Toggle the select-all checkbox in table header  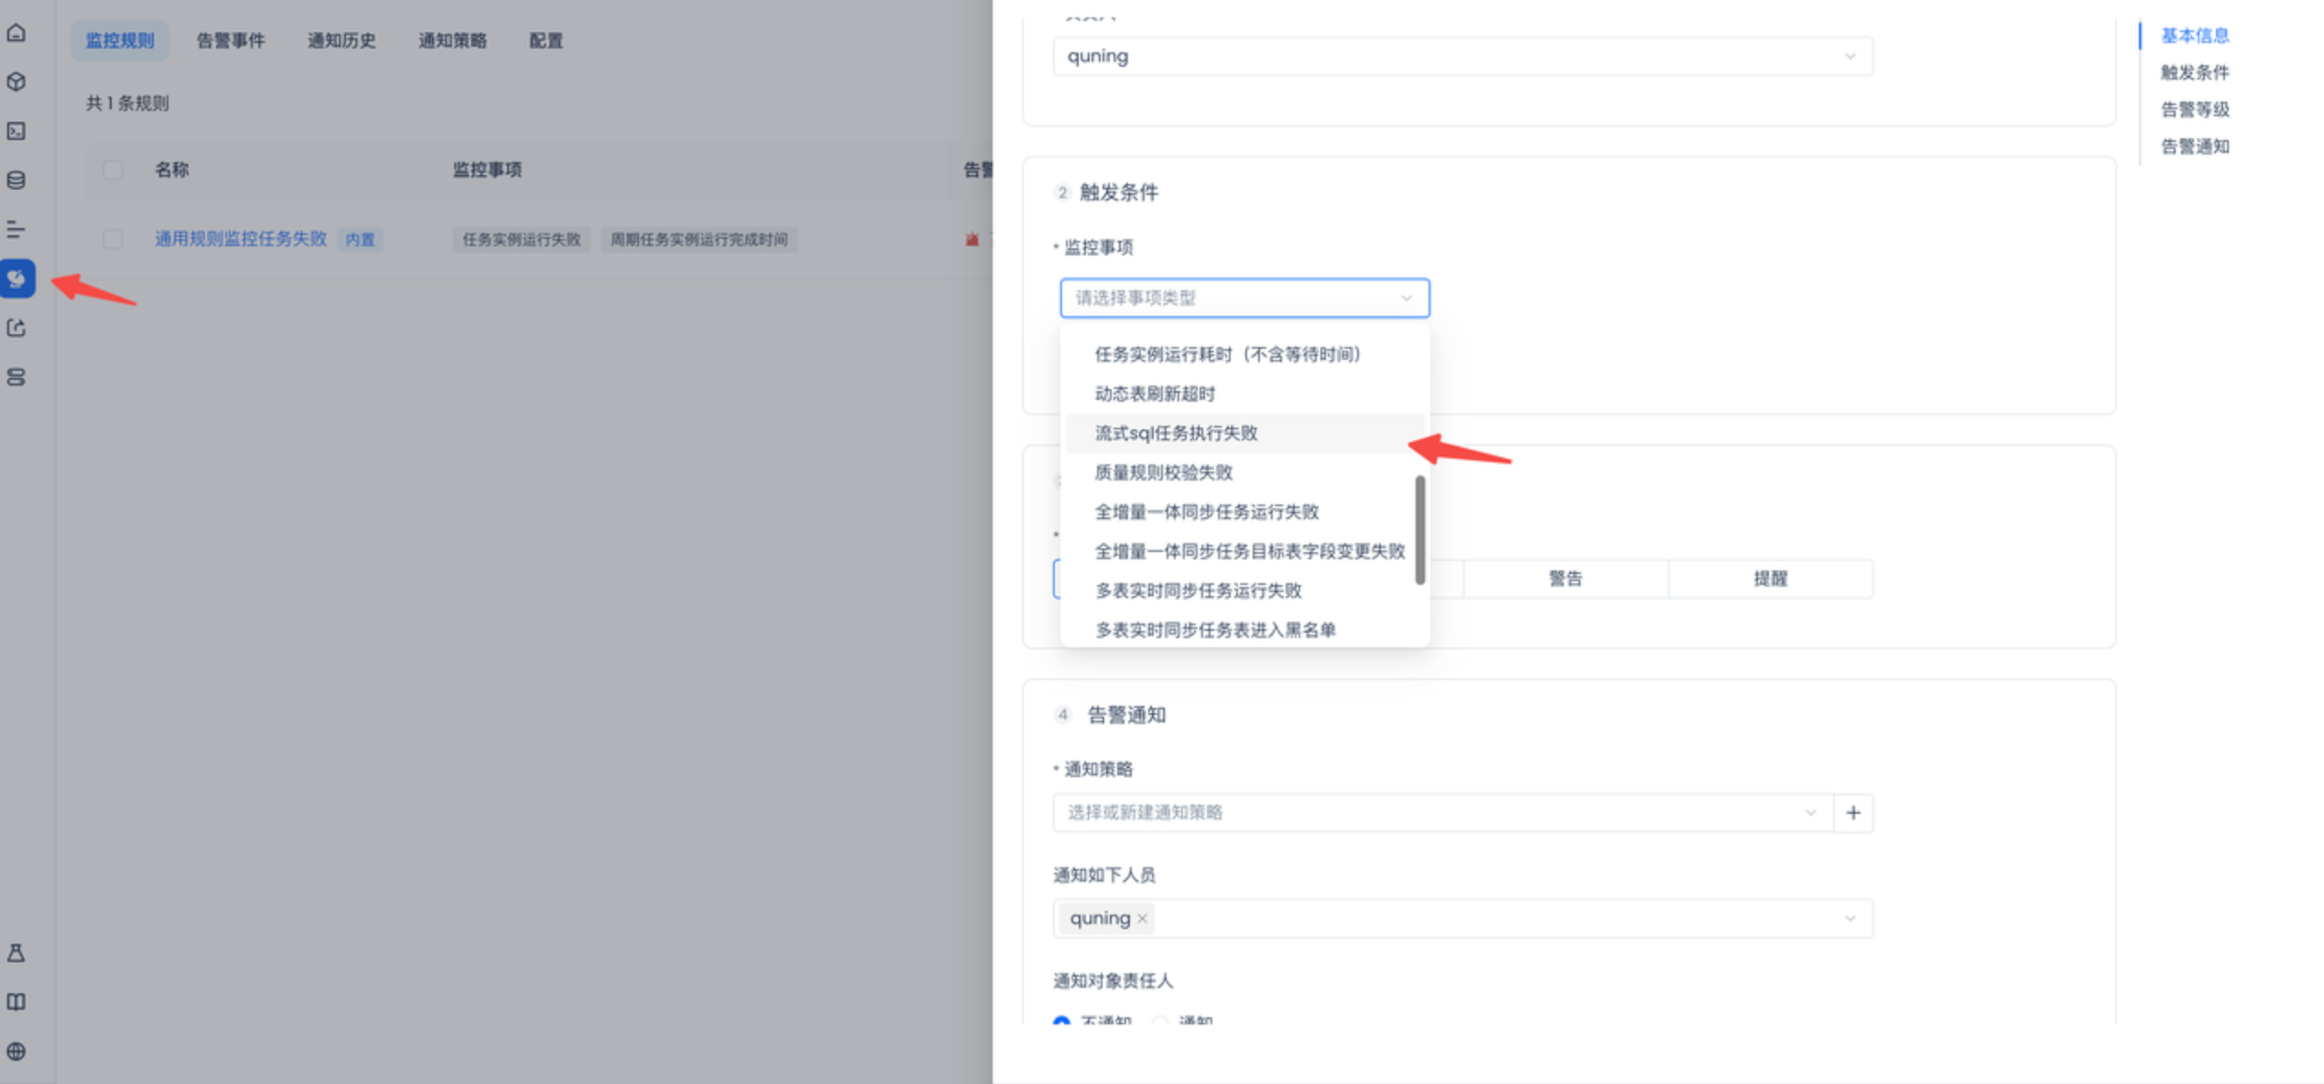point(113,169)
